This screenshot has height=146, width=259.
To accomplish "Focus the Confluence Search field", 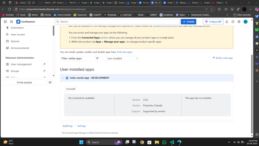I will 117,21.
